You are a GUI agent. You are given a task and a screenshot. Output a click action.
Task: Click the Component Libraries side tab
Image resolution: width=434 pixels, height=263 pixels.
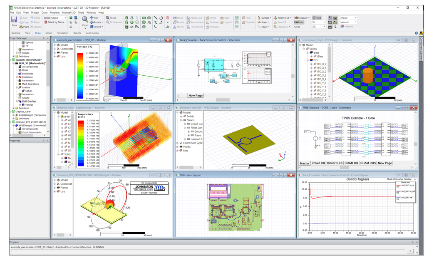[421, 49]
